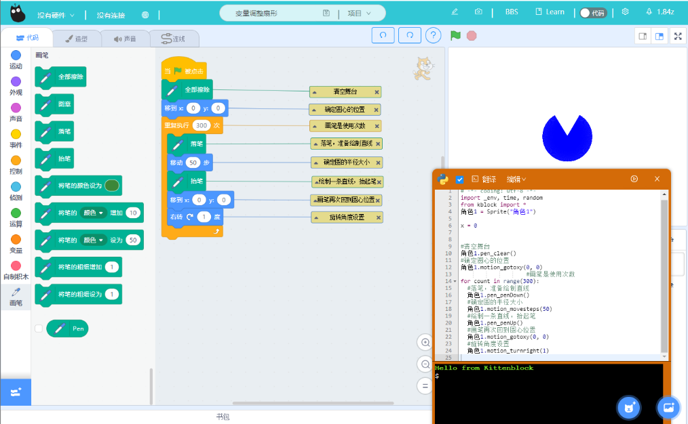Open the 编辑 dropdown in Python panel

516,179
